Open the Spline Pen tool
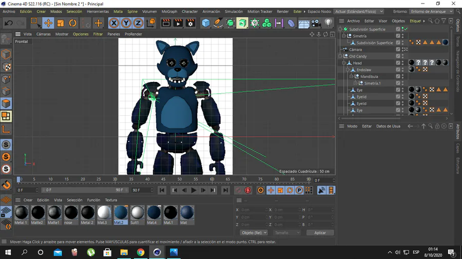The height and width of the screenshot is (259, 462). click(x=218, y=23)
